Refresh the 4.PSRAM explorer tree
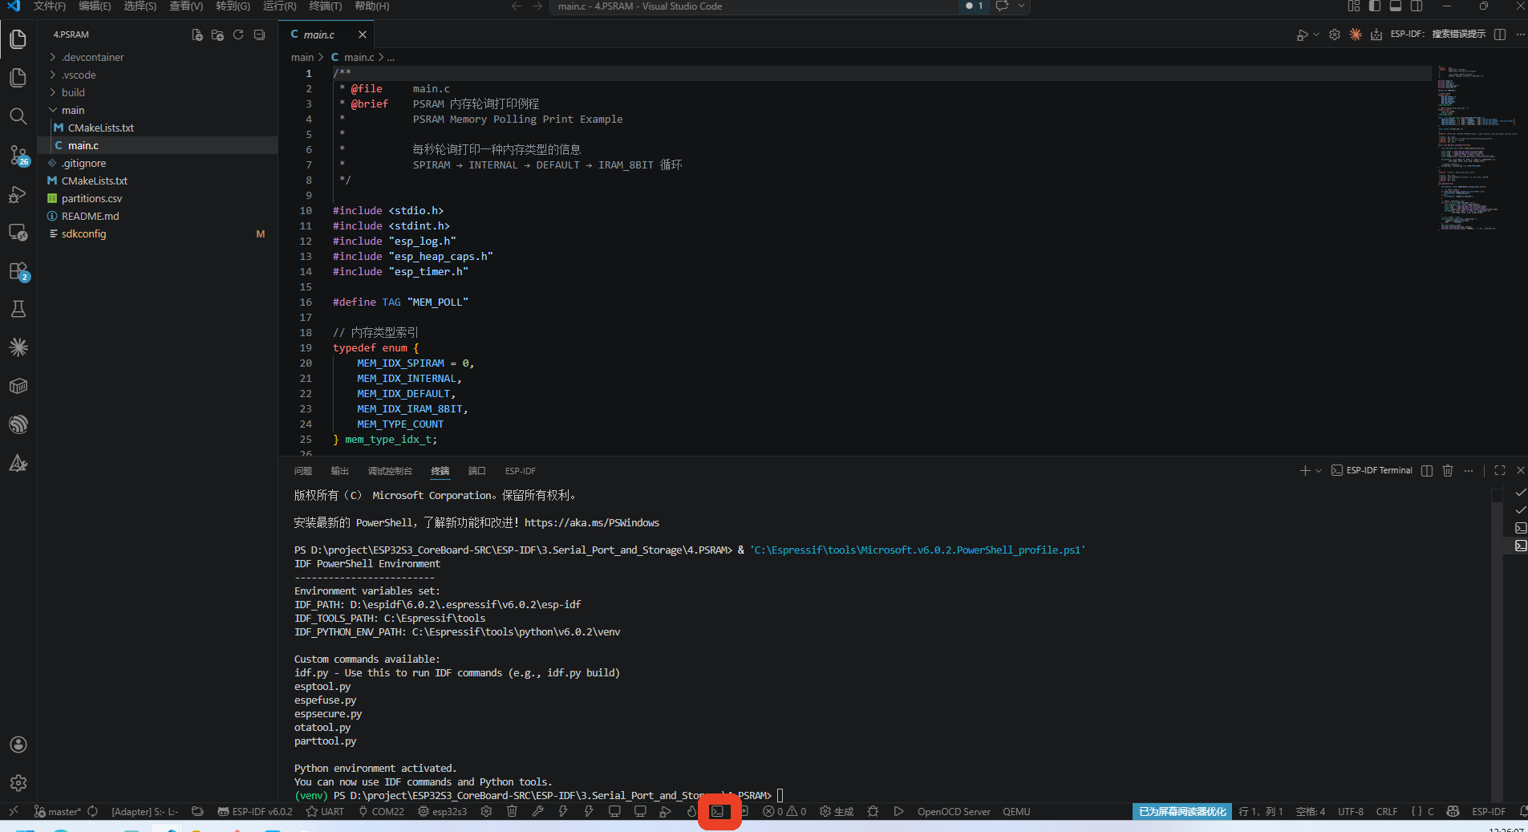Image resolution: width=1528 pixels, height=832 pixels. tap(238, 34)
